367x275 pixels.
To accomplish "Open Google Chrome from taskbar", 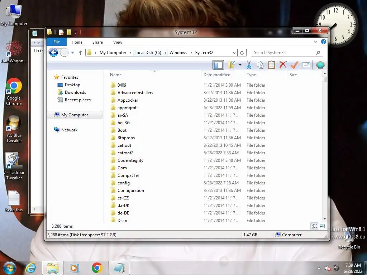I will point(97,268).
